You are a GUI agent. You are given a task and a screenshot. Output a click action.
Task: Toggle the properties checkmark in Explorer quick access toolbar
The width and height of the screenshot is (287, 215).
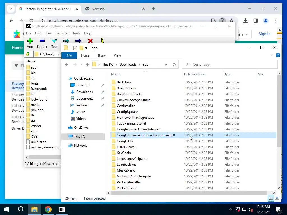click(75, 48)
